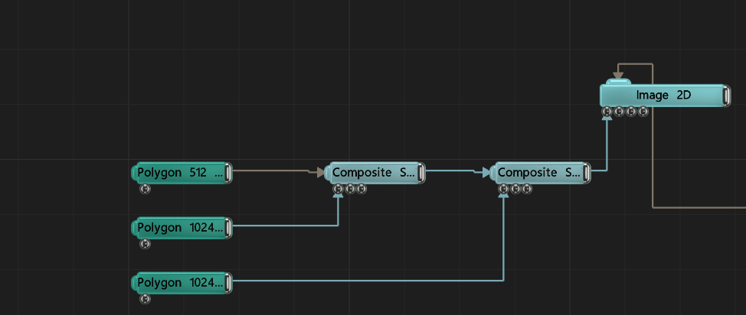
Task: Click the output connector of the Composite node linked to Image 2D
Action: click(587, 173)
